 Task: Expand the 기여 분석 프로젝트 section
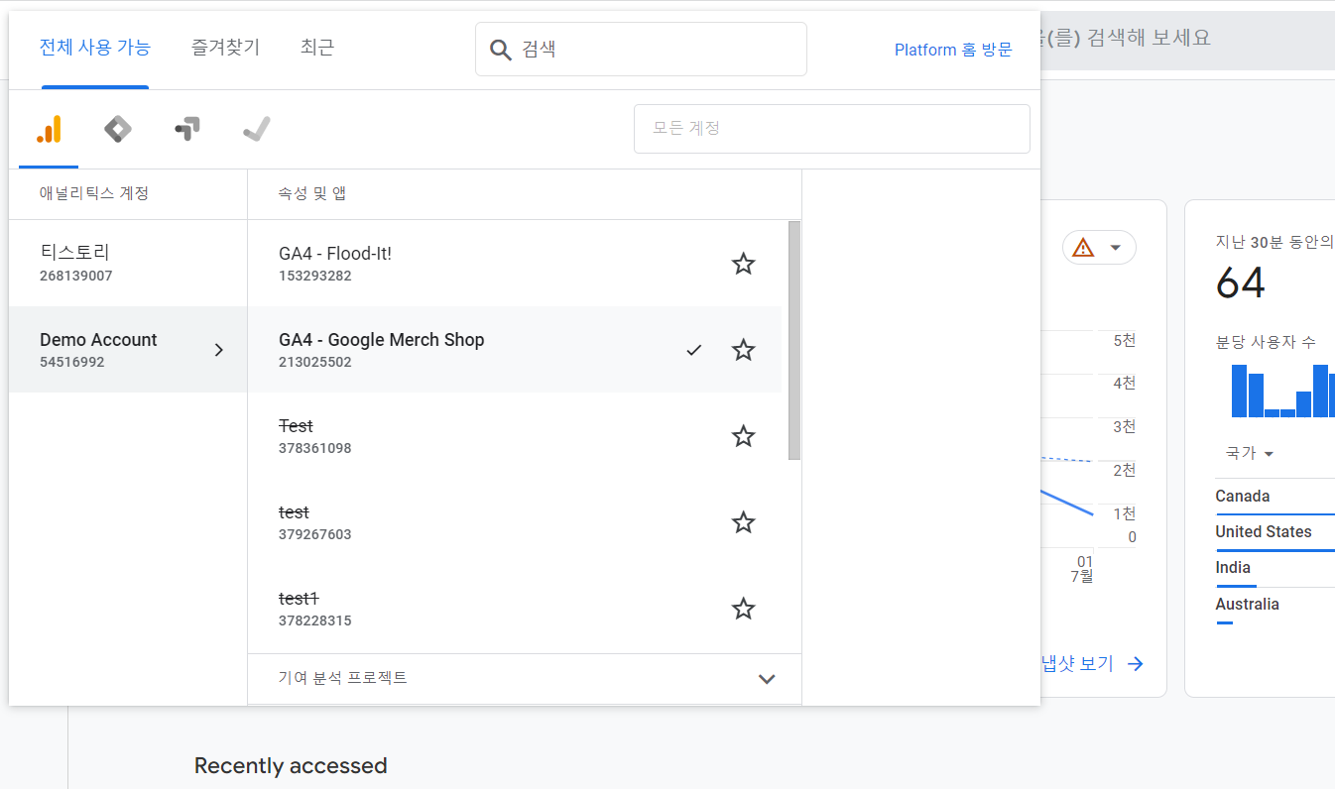coord(766,679)
